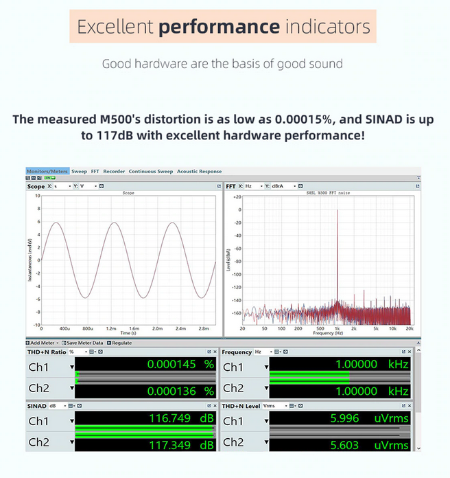Open THD+N Ratio settings gear icon

[100, 352]
